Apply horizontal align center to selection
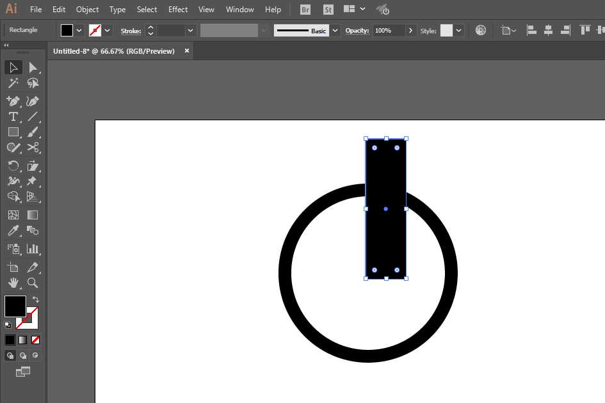 pyautogui.click(x=548, y=30)
